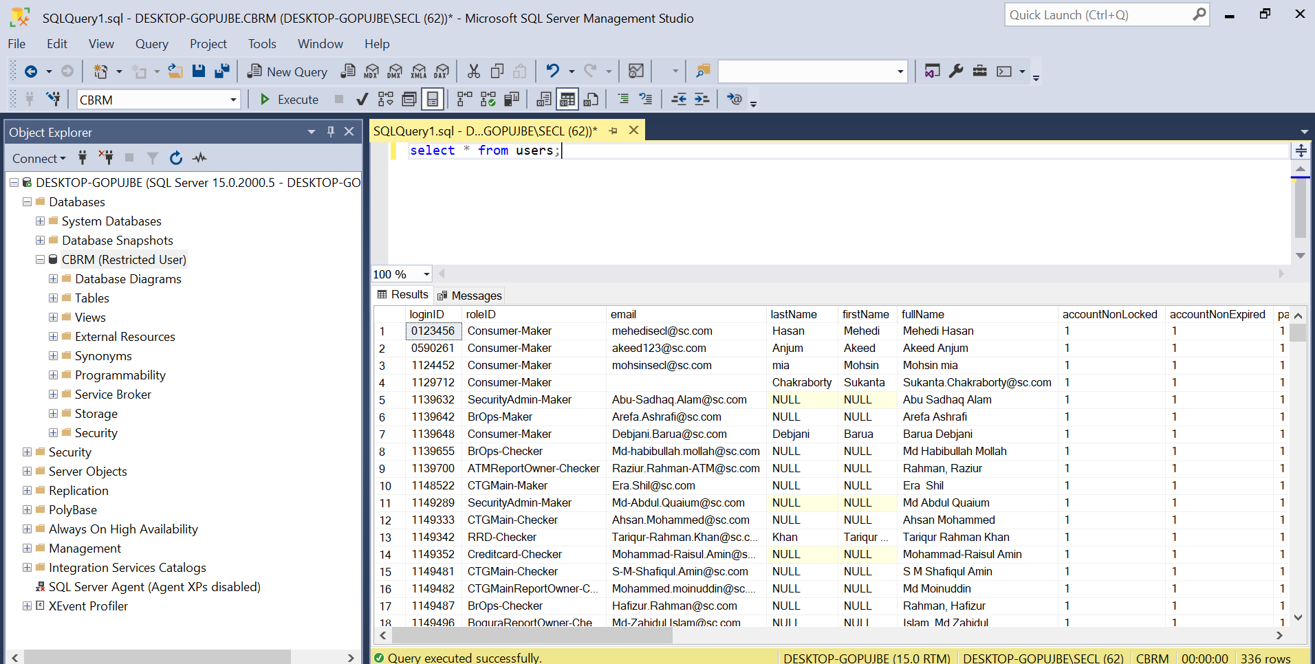Open the Window menu
The image size is (1315, 664).
coord(320,44)
